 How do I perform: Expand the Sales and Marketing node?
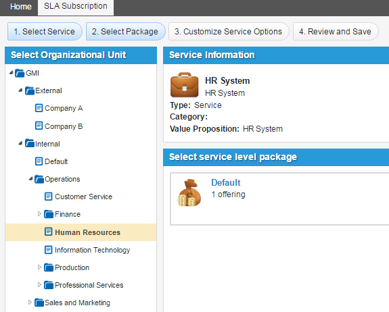point(30,302)
